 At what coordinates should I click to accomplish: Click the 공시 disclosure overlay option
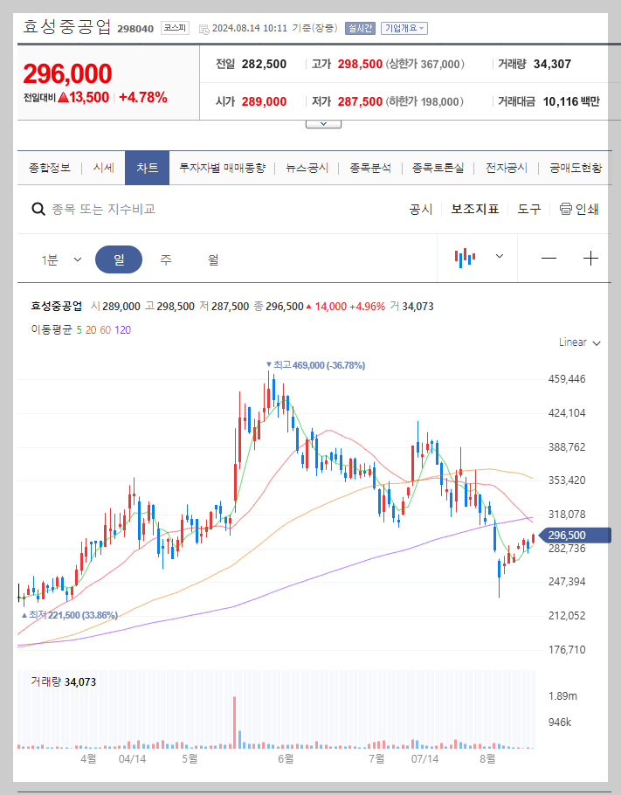421,210
